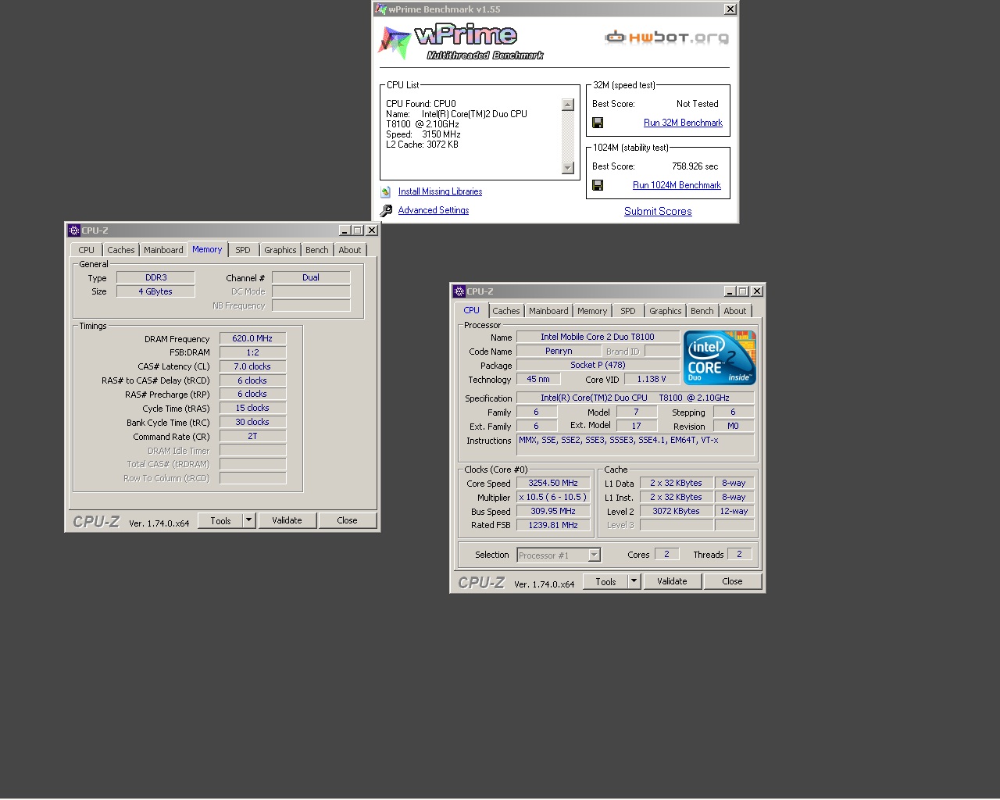
Task: Switch to Memory tab in processor CPU-Z window
Action: 592,311
